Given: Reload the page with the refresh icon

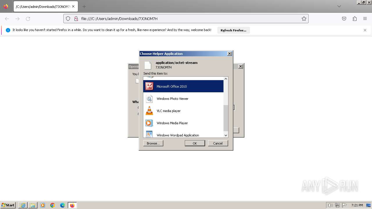Looking at the screenshot, I should coord(28,19).
